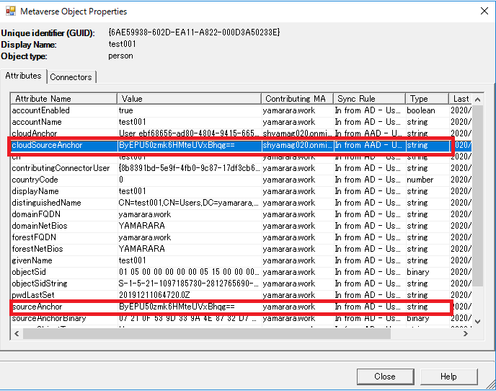The width and height of the screenshot is (496, 391).
Task: Select the contributingConnectorUser row
Action: (242, 168)
